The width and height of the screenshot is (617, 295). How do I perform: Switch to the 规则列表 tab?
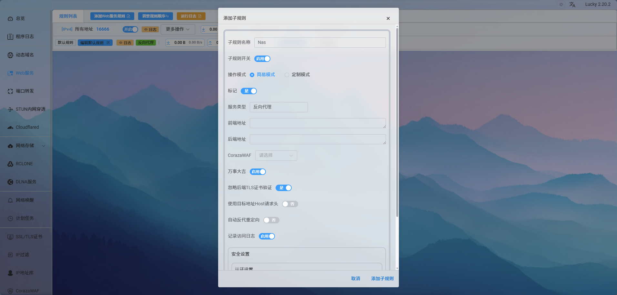(68, 16)
